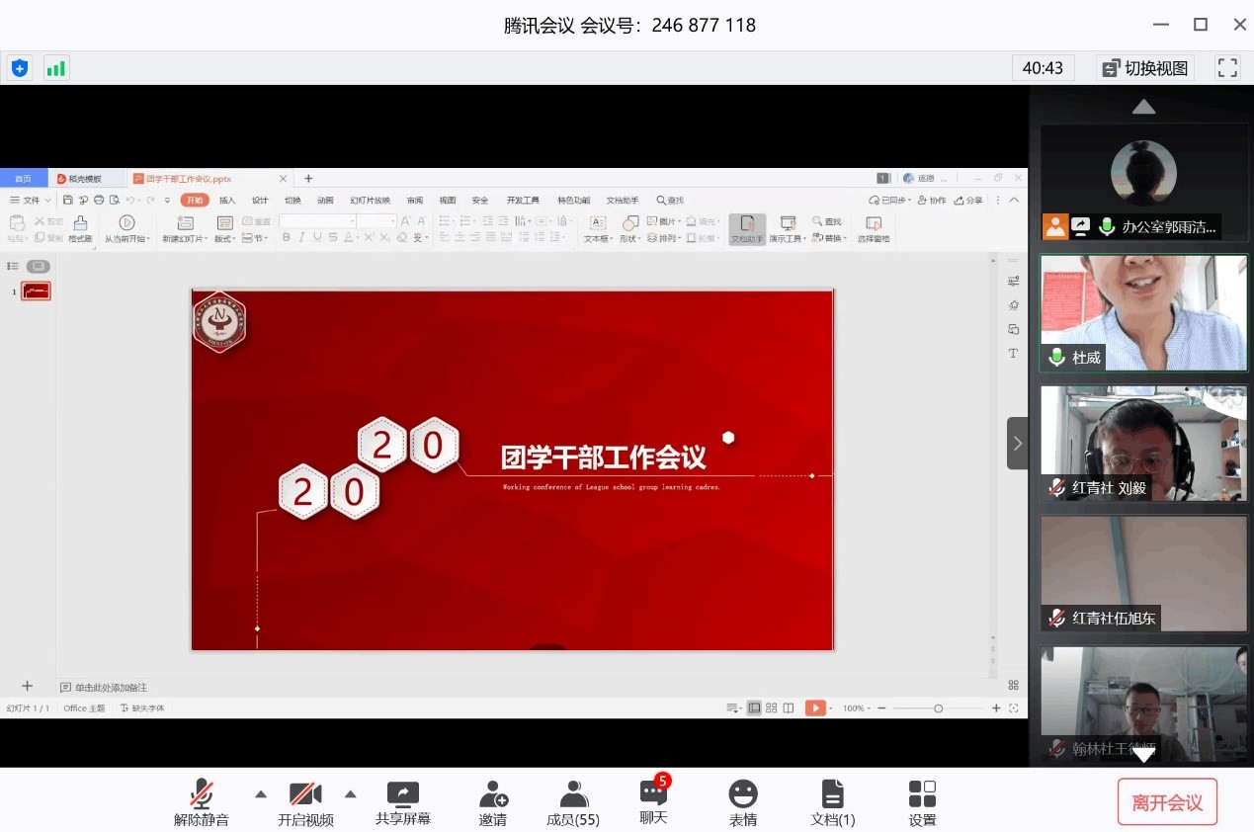The image size is (1254, 832).
Task: Click the 共享屏幕 share screen icon
Action: point(403,794)
